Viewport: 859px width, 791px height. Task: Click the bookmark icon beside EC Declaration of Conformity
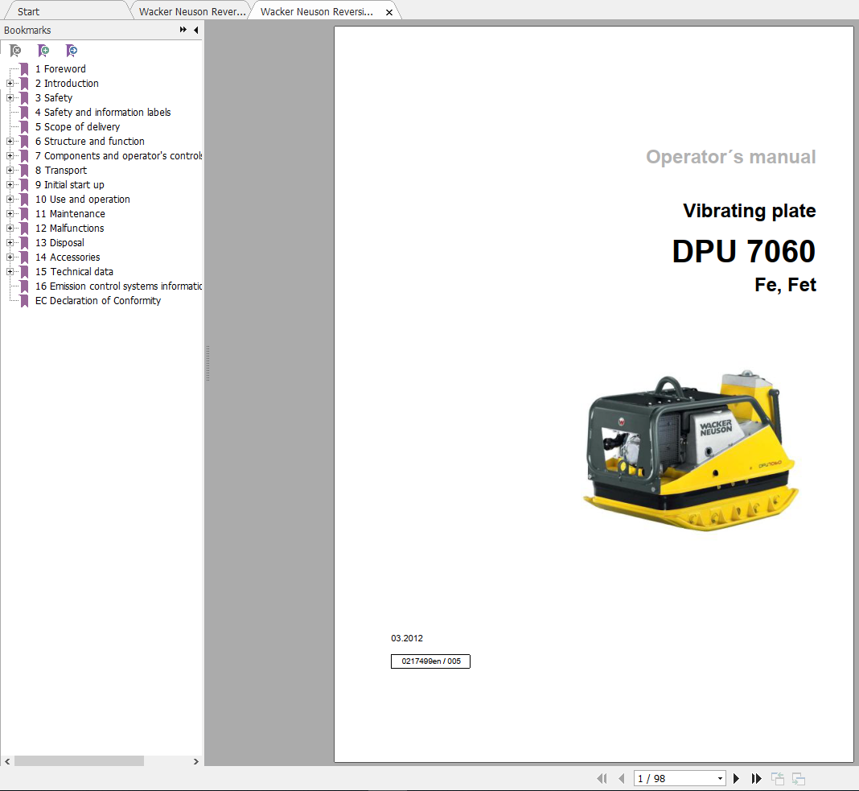point(24,301)
